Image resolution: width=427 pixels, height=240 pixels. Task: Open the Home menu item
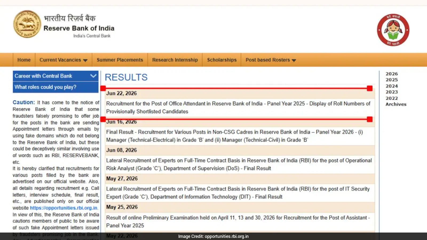pyautogui.click(x=24, y=60)
